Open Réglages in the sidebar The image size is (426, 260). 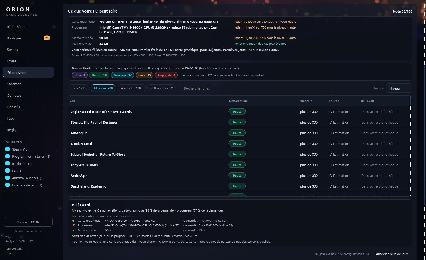click(28, 130)
